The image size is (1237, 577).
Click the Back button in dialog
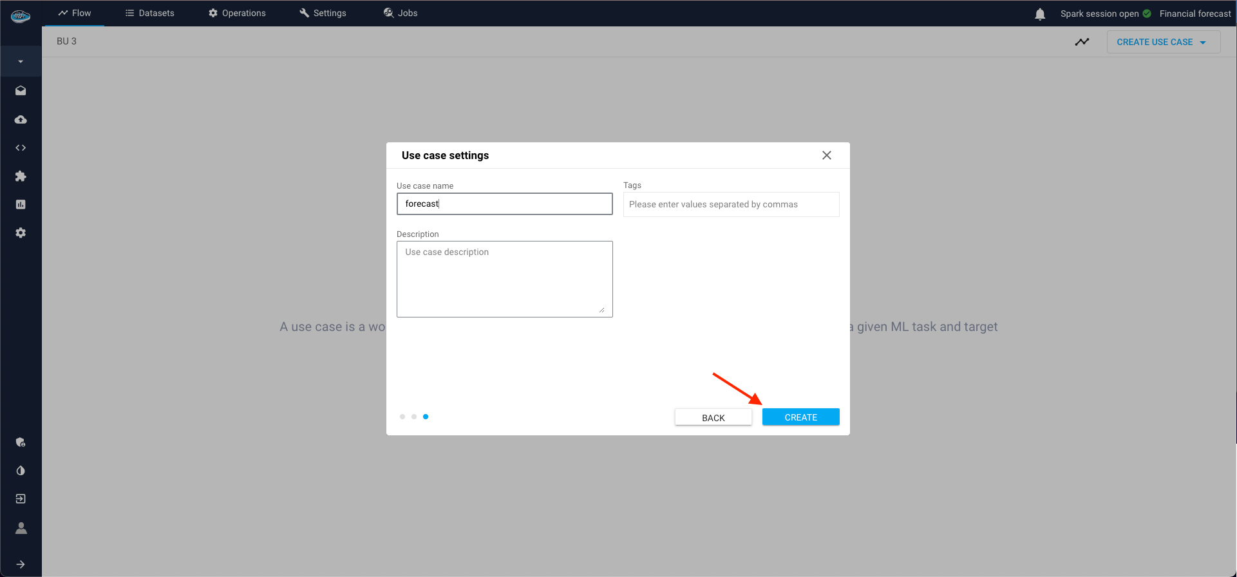(x=713, y=417)
